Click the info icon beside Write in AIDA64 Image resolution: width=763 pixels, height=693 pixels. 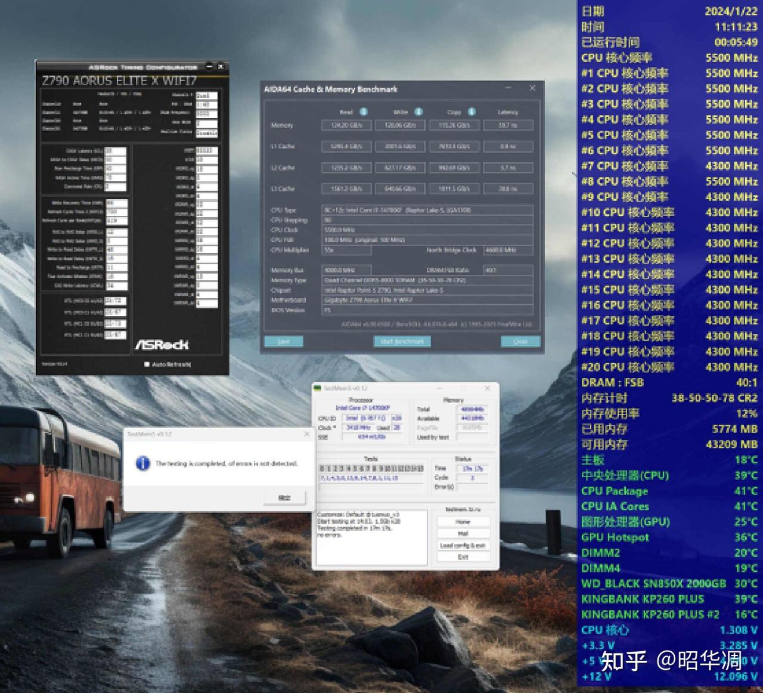pos(418,112)
